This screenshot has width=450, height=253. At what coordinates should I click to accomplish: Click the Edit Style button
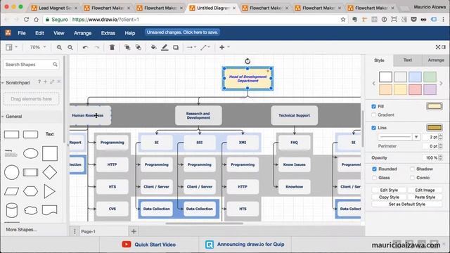click(389, 190)
